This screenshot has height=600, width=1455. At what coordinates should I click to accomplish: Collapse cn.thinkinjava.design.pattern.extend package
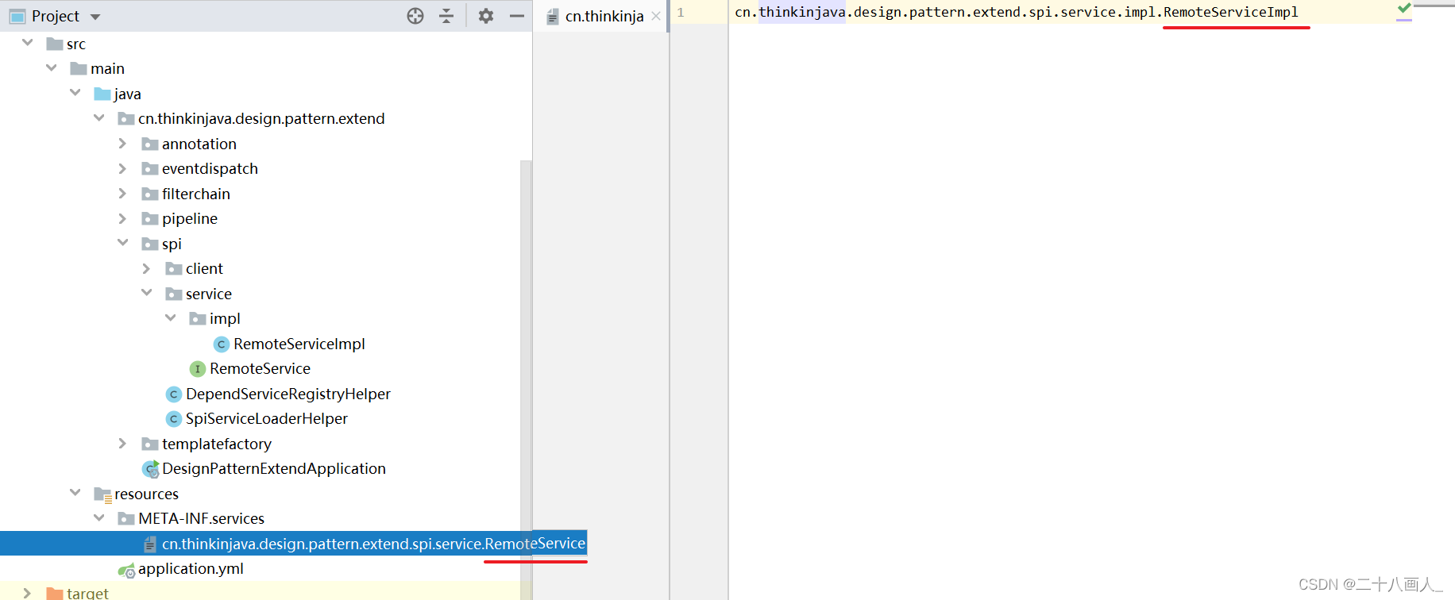99,118
